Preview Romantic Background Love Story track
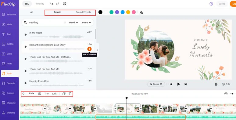The image size is (236, 120). [26, 47]
